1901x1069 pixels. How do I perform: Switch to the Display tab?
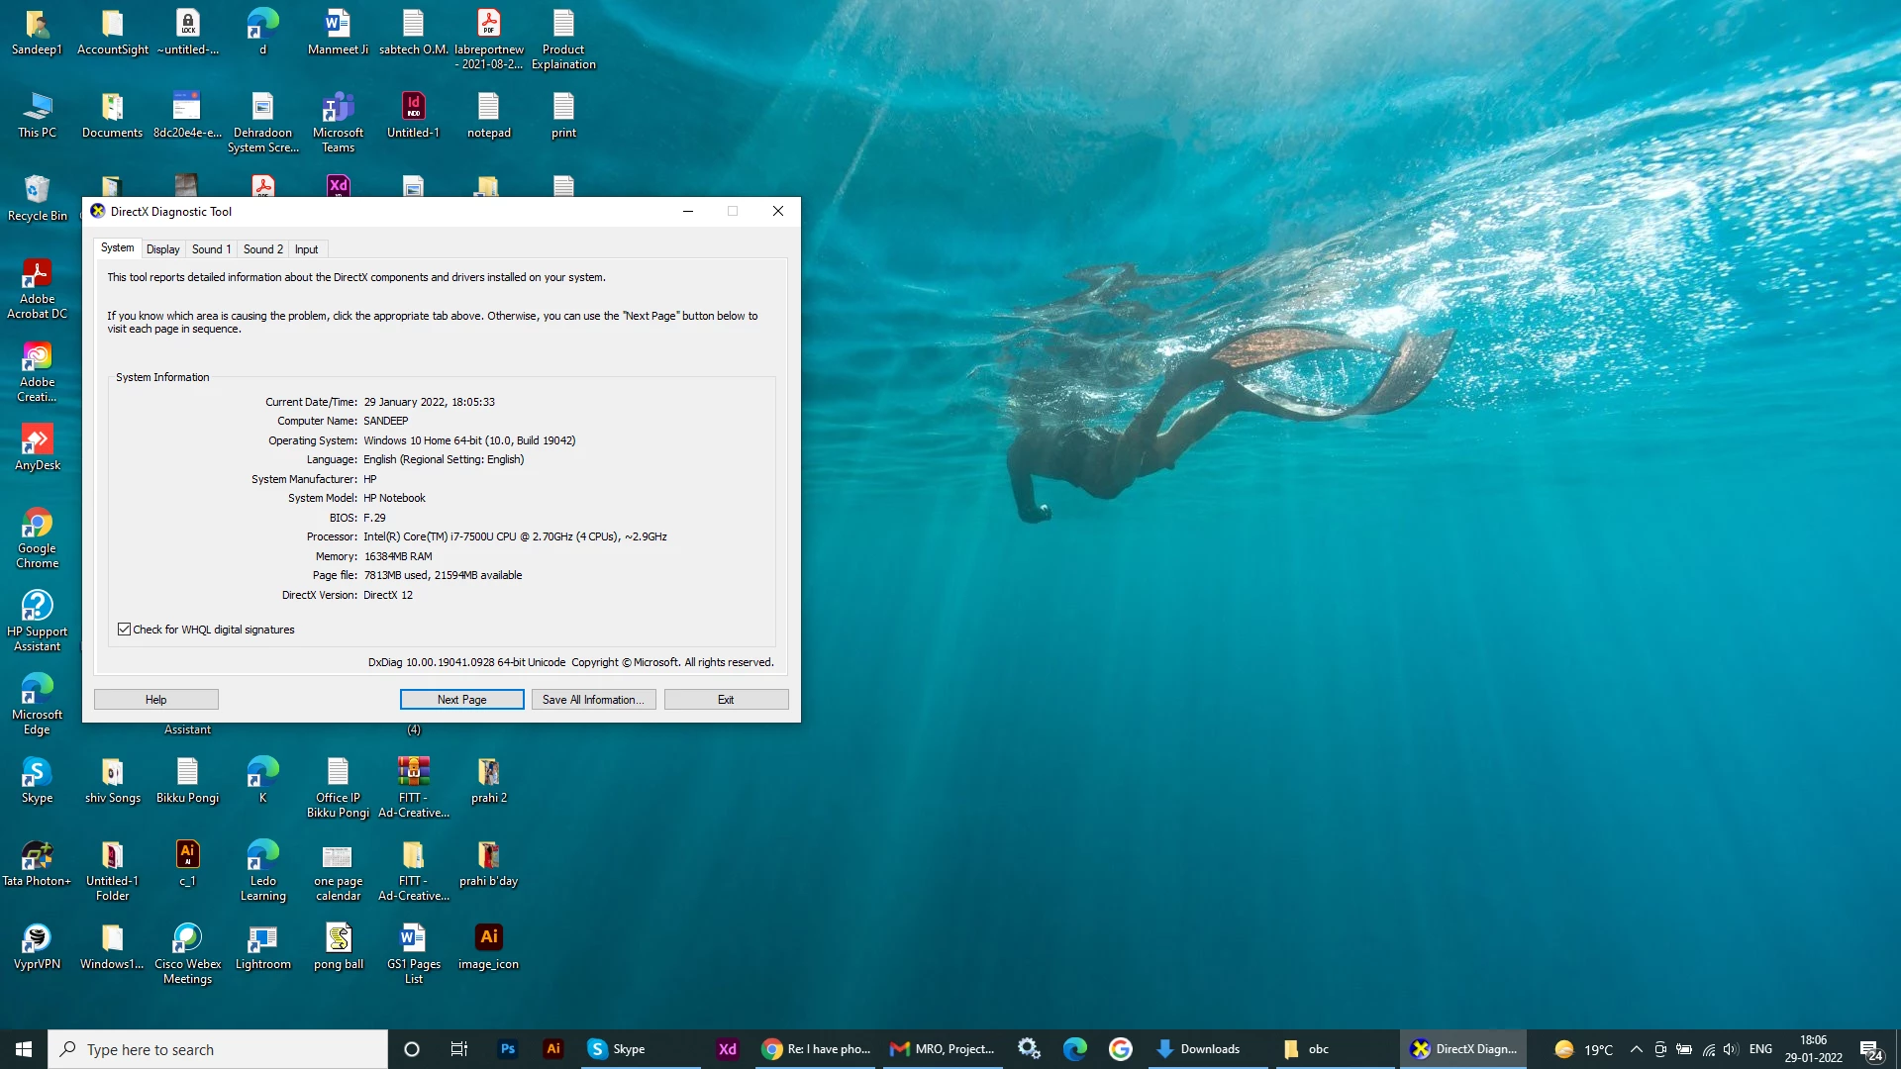pos(162,249)
